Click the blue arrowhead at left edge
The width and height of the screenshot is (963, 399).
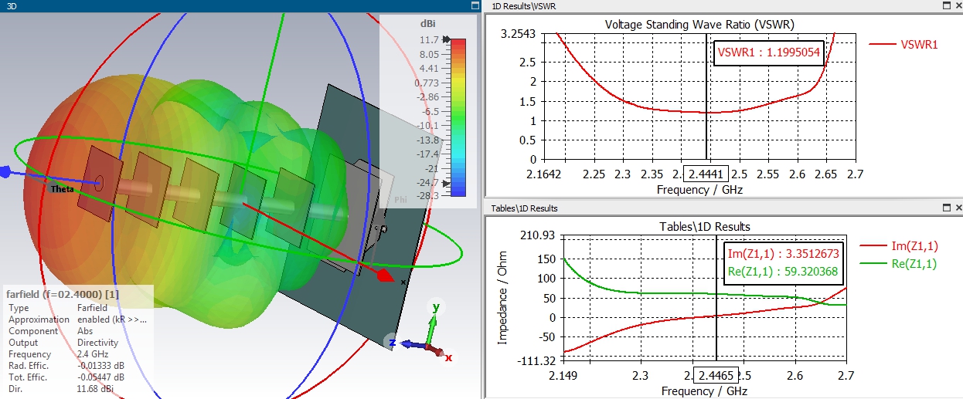coord(5,172)
